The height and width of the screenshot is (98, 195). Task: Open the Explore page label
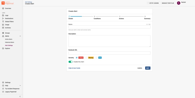point(7,48)
